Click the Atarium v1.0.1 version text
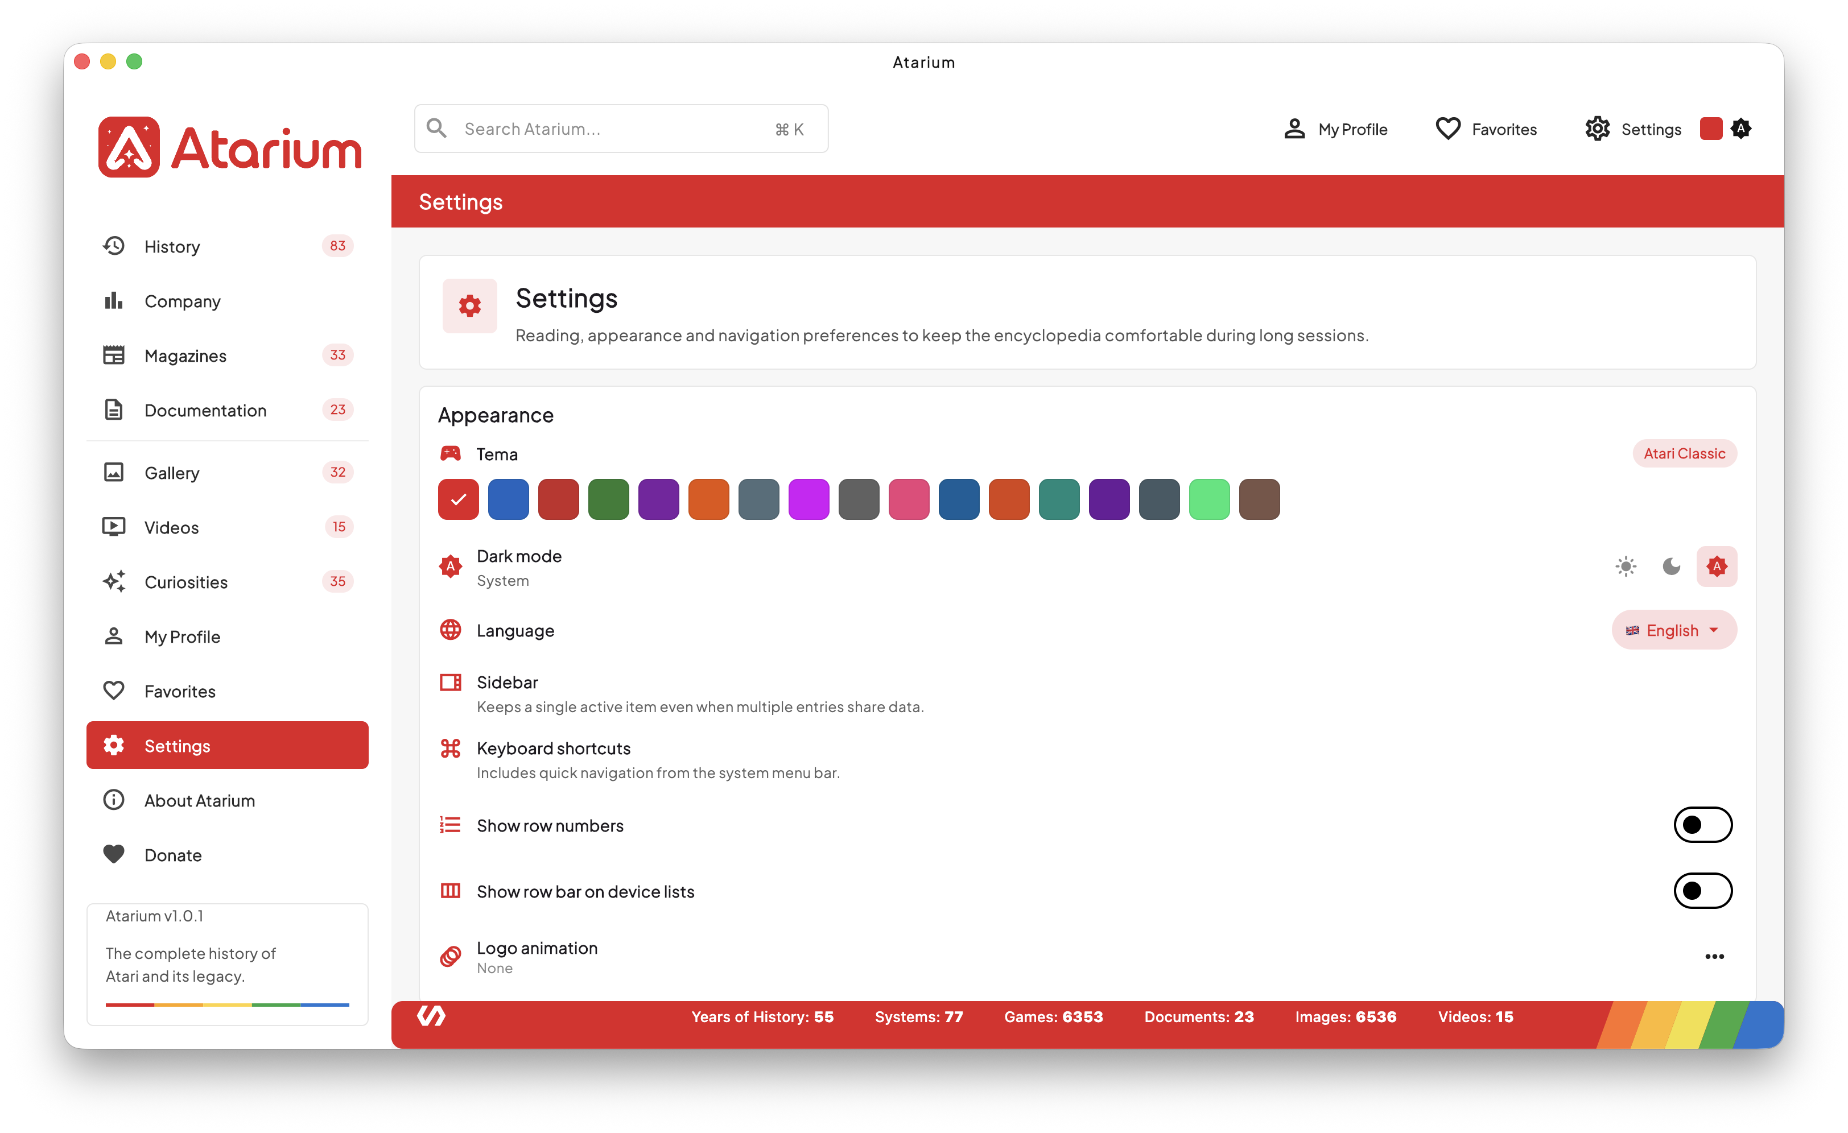 tap(155, 916)
